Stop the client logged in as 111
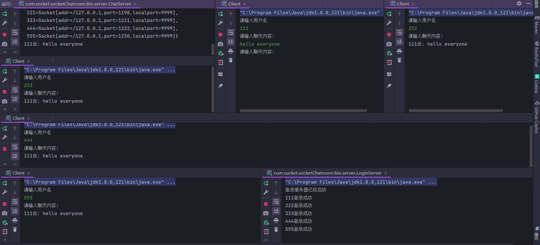This screenshot has width=540, height=245. point(220,35)
